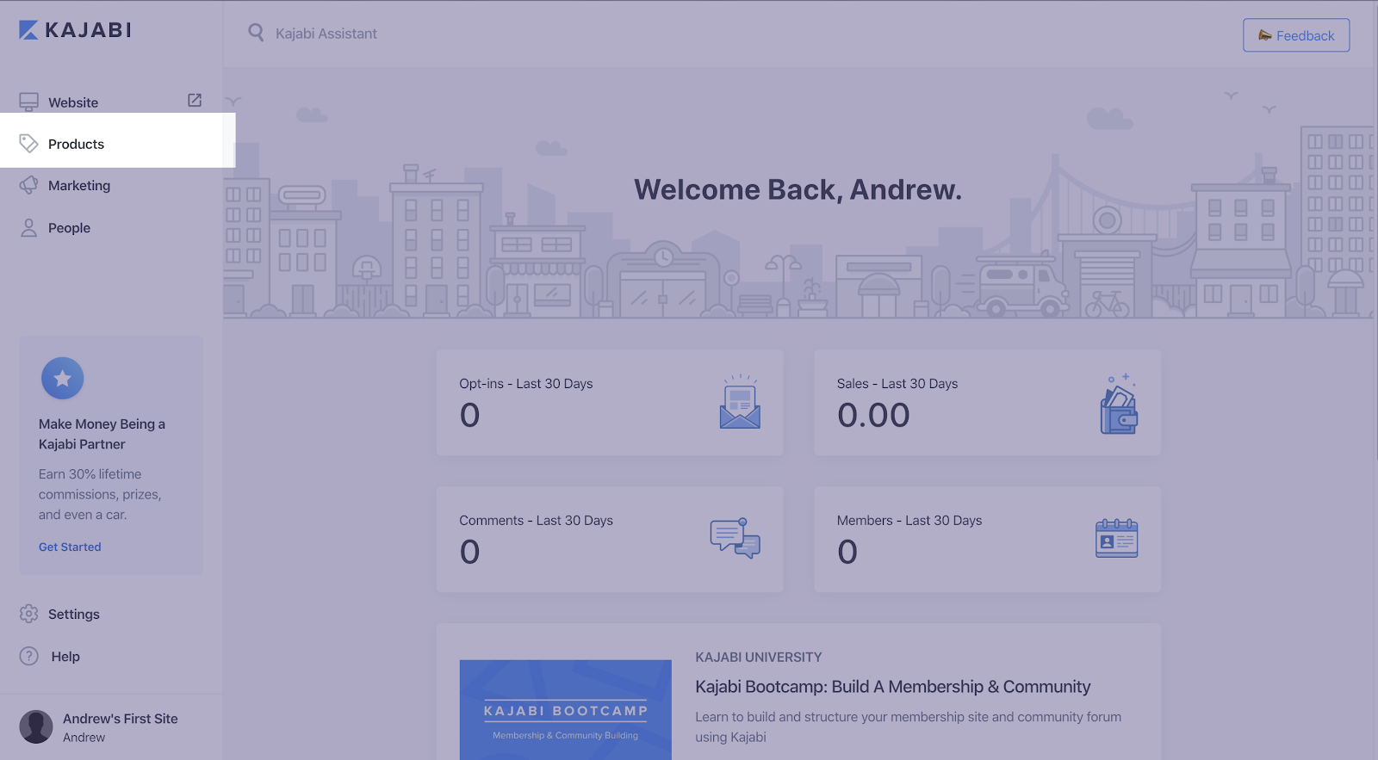Image resolution: width=1378 pixels, height=760 pixels.
Task: Open Website in the sidebar
Action: [x=73, y=102]
